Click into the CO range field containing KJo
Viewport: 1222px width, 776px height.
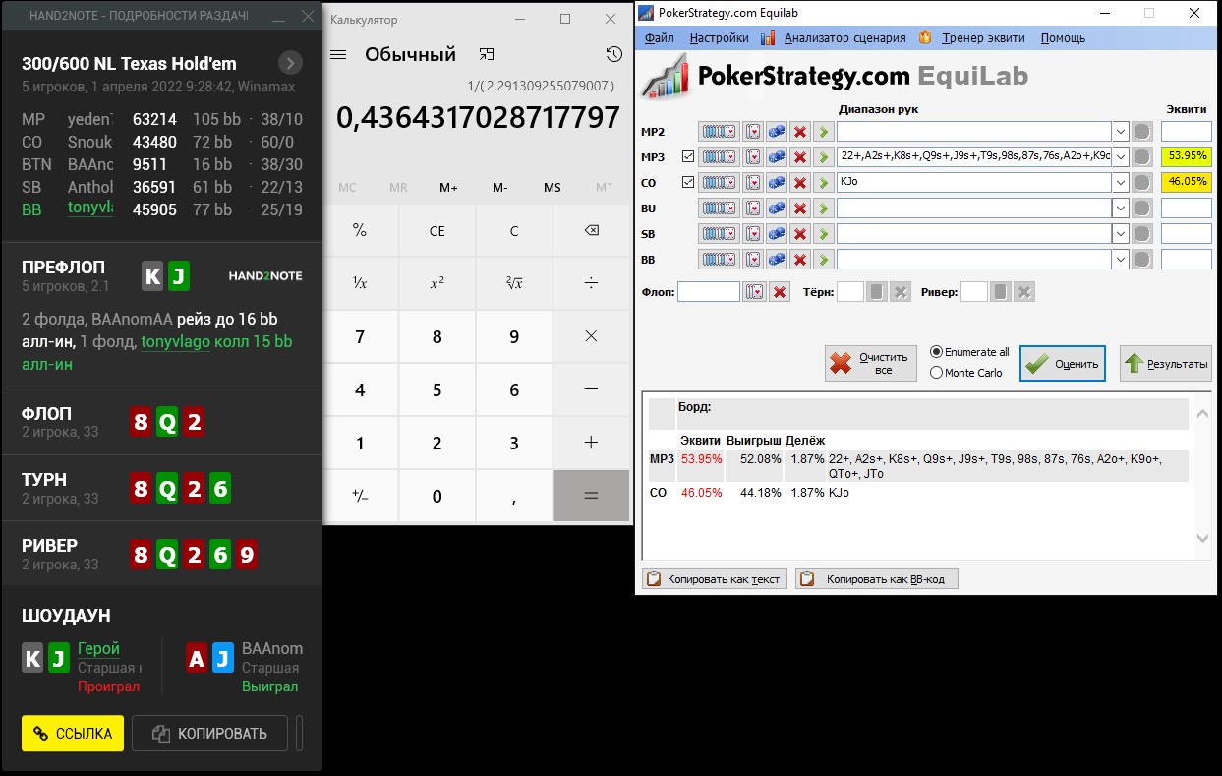[974, 182]
